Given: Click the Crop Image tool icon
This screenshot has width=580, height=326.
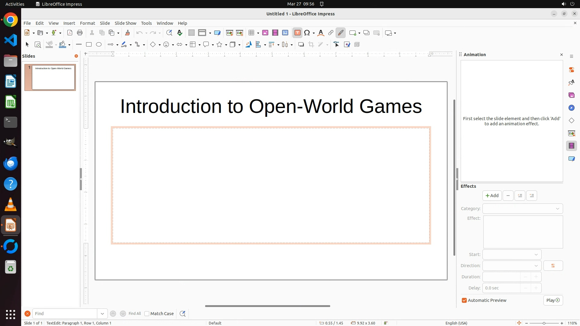Looking at the screenshot, I should [x=311, y=45].
